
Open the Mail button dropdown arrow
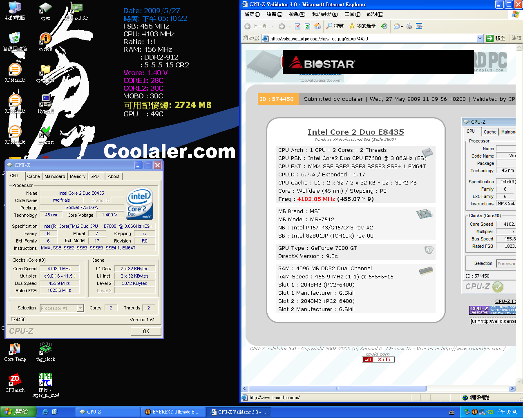402,26
